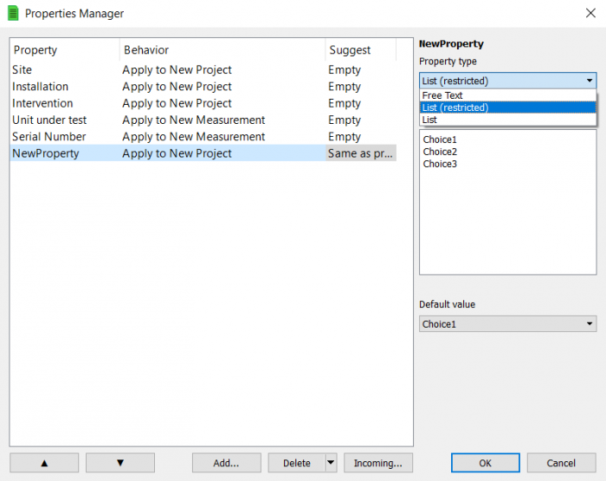Collapse the Property type combo box

click(507, 81)
